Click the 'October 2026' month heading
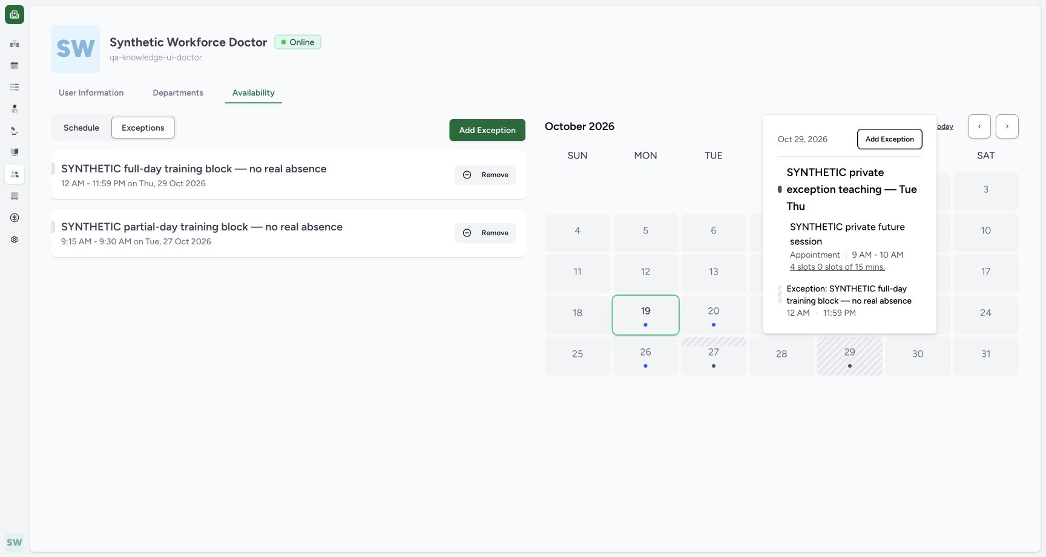Image resolution: width=1046 pixels, height=557 pixels. click(x=579, y=126)
